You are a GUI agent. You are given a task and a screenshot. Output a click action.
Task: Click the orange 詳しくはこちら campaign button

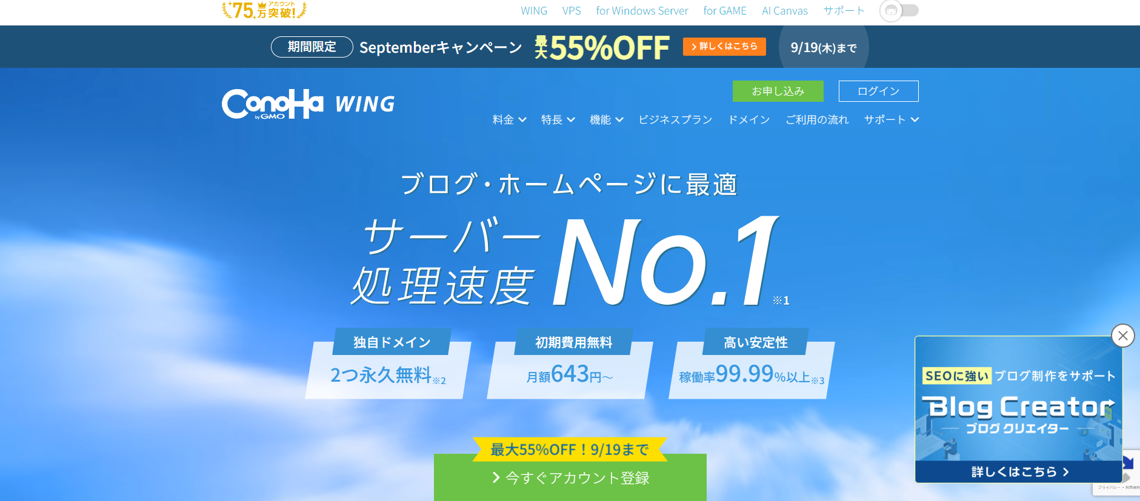tap(724, 47)
